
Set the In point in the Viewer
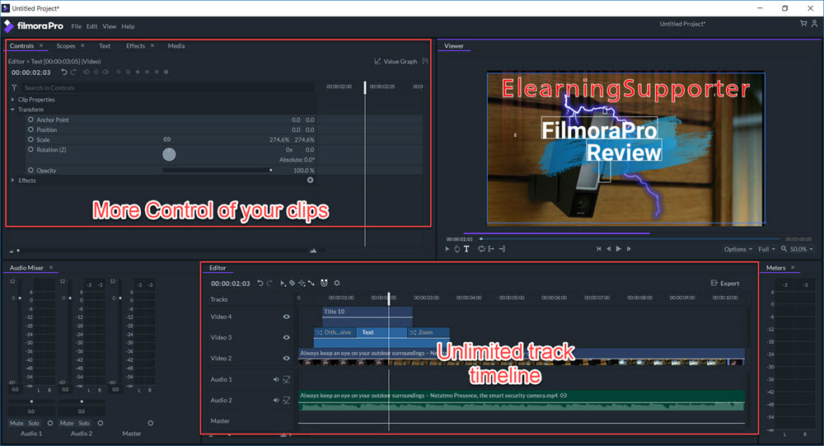491,249
